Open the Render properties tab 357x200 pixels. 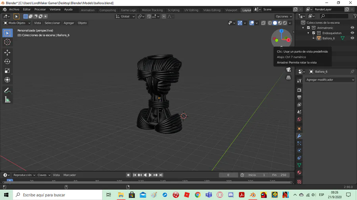(x=299, y=90)
